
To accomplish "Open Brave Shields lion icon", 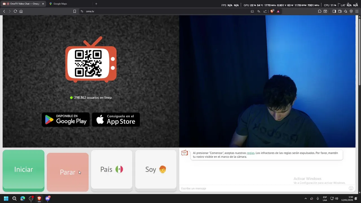I will 272,11.
